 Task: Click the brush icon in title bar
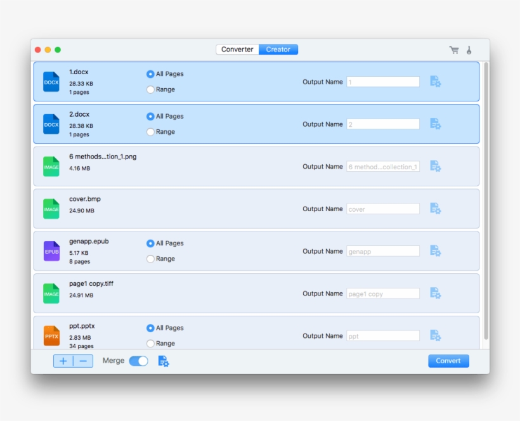[469, 50]
